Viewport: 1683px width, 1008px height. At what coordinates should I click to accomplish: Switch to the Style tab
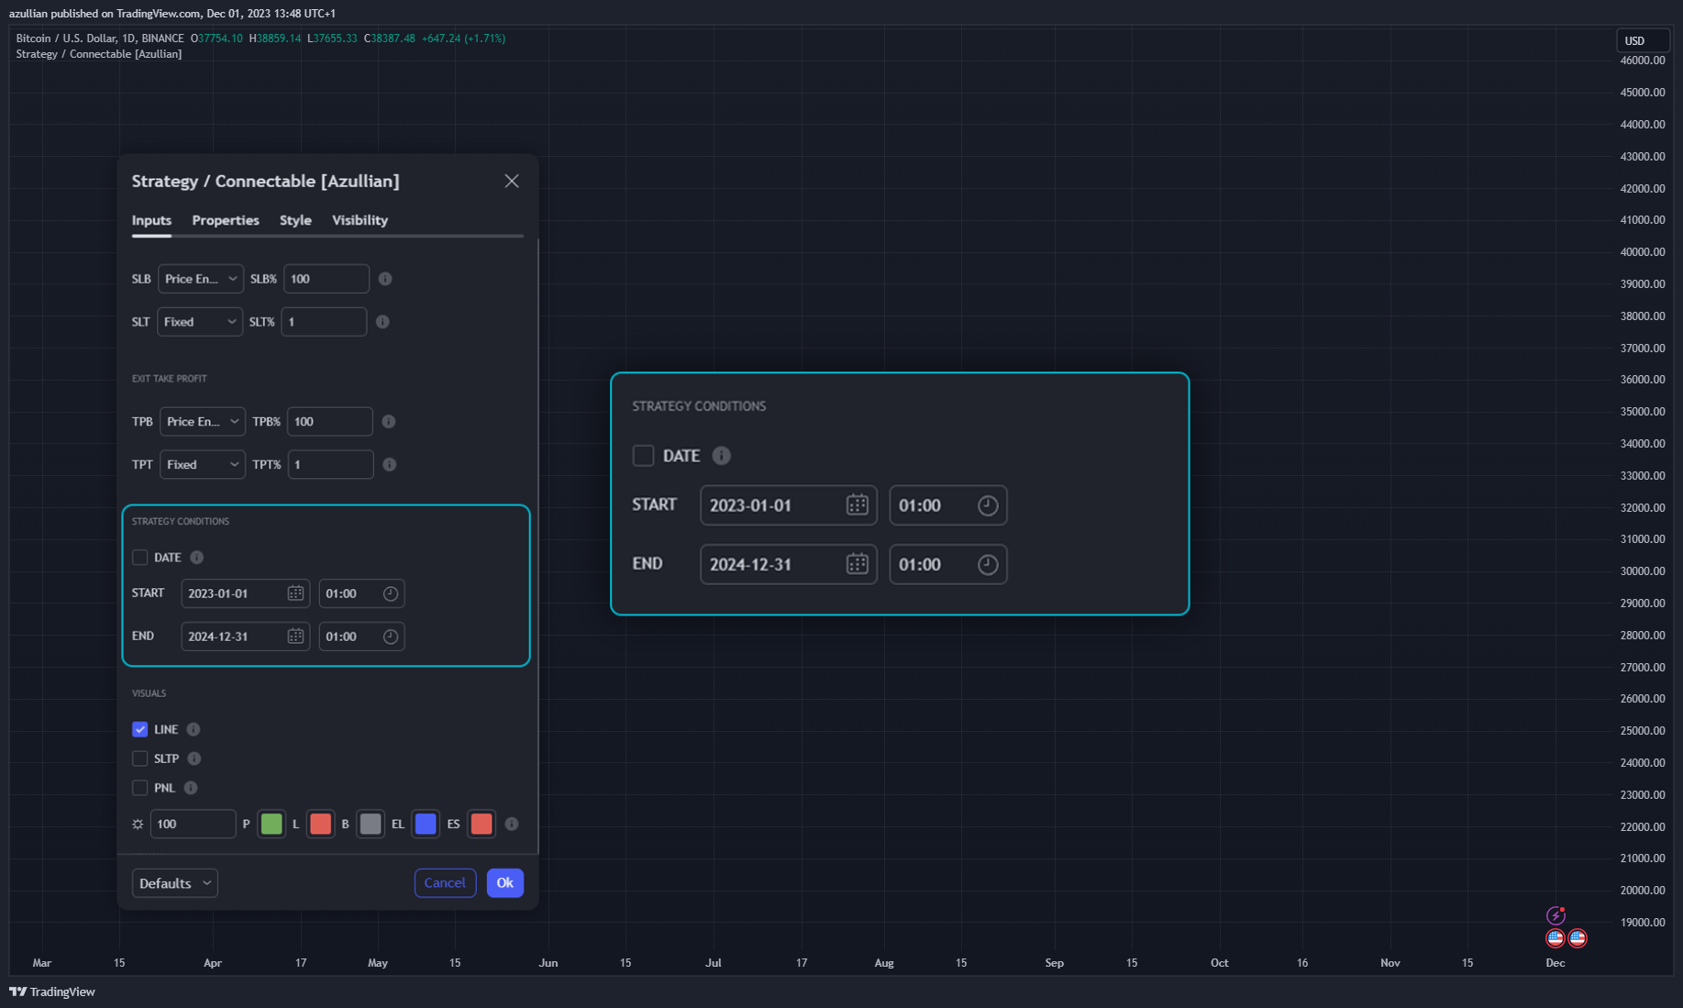pyautogui.click(x=295, y=220)
